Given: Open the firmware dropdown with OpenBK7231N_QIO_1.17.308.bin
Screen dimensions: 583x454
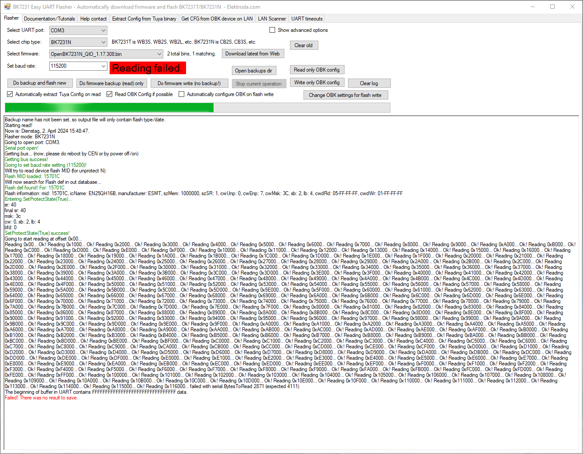Looking at the screenshot, I should point(106,54).
